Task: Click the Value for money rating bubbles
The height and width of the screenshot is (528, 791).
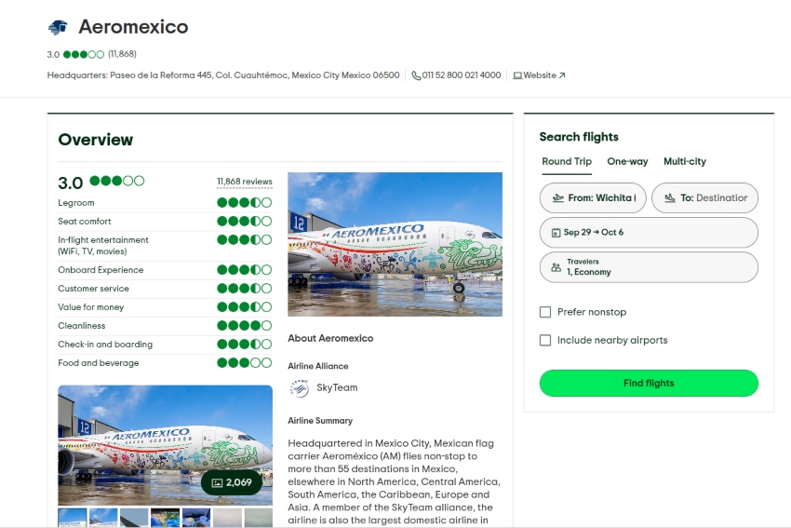Action: 244,307
